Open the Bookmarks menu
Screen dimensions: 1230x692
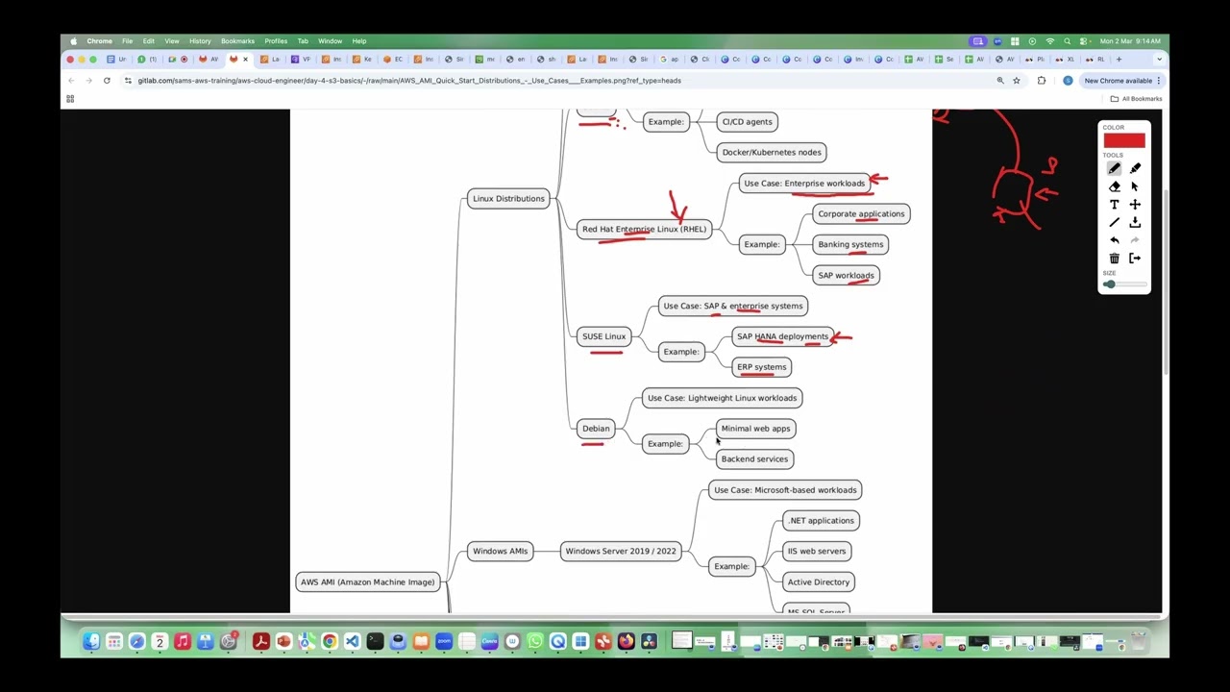coord(237,41)
